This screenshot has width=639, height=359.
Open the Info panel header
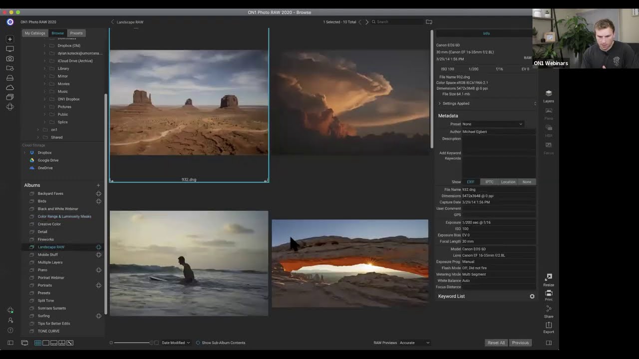click(486, 33)
